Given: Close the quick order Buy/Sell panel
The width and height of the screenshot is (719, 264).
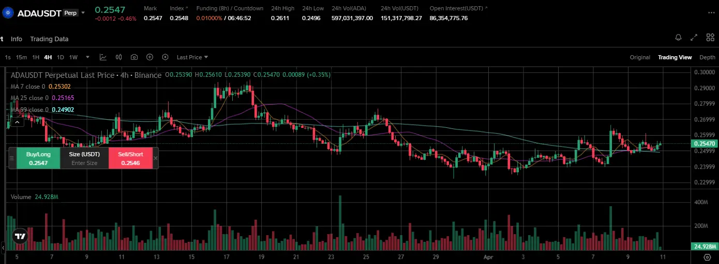Looking at the screenshot, I should [x=156, y=158].
